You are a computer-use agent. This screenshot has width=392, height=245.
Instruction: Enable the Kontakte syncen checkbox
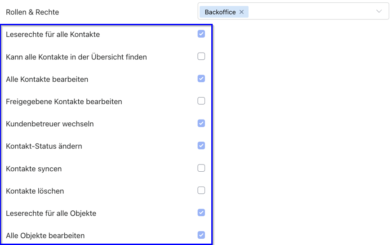pos(201,168)
